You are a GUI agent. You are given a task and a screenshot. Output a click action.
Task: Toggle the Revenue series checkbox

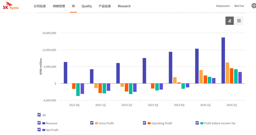(39, 123)
